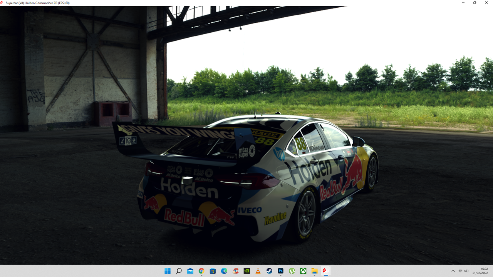Open File Explorer from the taskbar
The height and width of the screenshot is (277, 493).
[x=314, y=271]
